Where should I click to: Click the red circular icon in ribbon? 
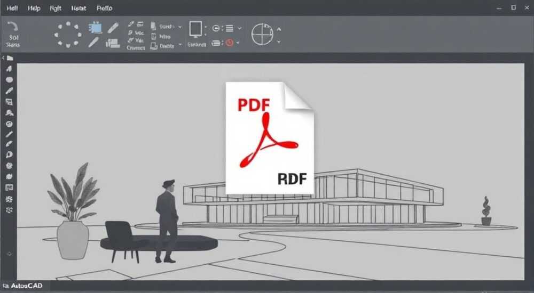pos(230,43)
